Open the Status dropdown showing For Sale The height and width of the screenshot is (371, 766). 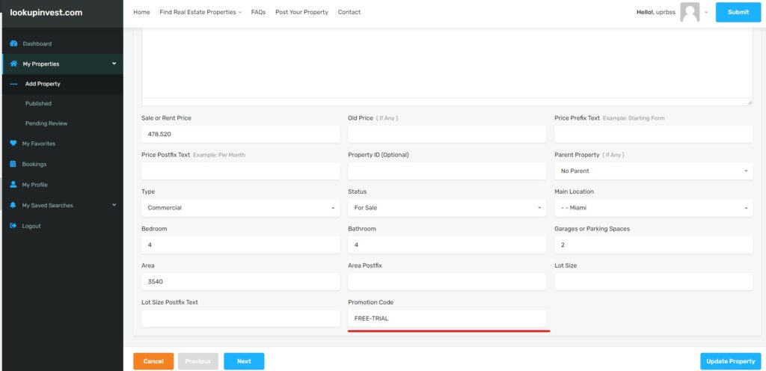[x=447, y=208]
